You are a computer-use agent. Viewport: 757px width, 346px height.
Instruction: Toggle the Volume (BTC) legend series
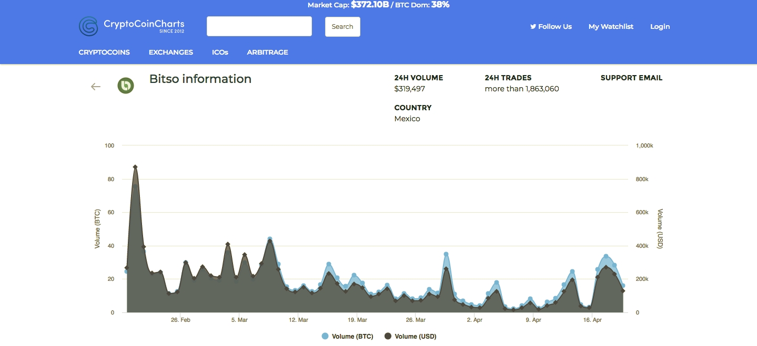click(x=347, y=337)
